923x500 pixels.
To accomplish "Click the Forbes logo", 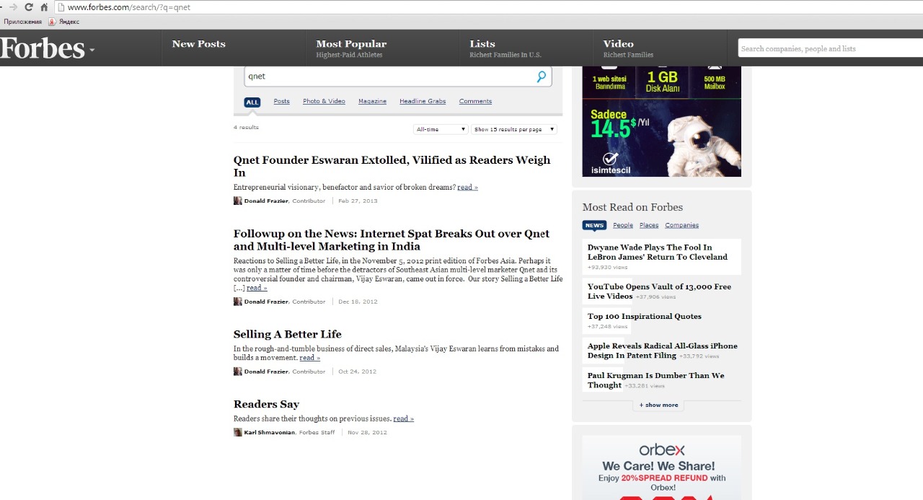I will point(43,48).
